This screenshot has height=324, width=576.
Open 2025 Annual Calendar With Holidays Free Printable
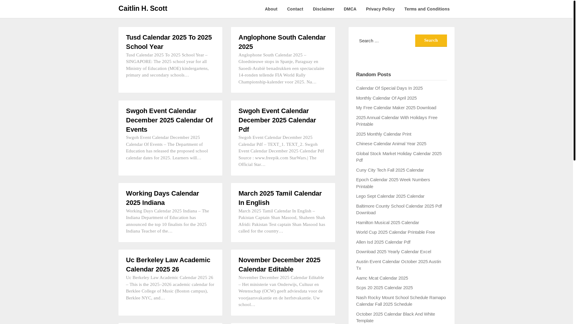pyautogui.click(x=397, y=121)
